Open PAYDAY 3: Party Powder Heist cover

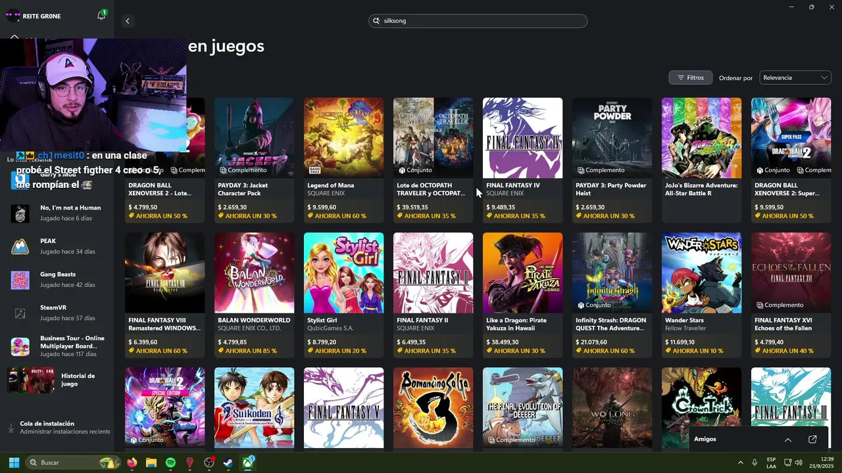pos(612,137)
